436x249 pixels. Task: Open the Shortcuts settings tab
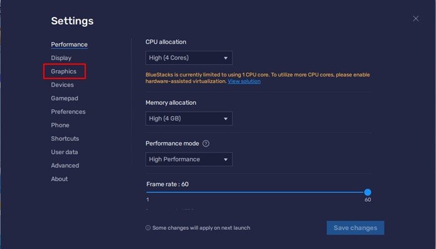click(65, 138)
